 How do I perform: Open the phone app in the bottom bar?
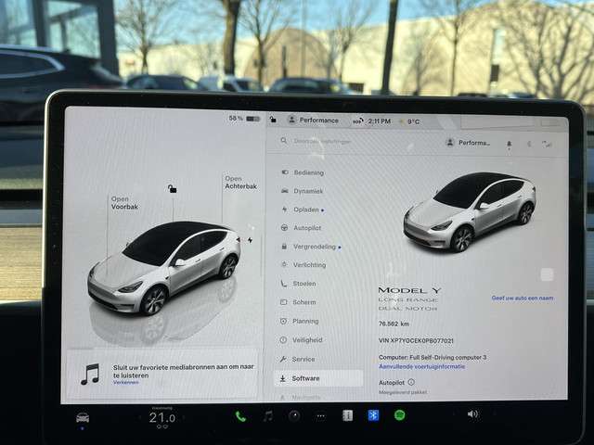(240, 416)
